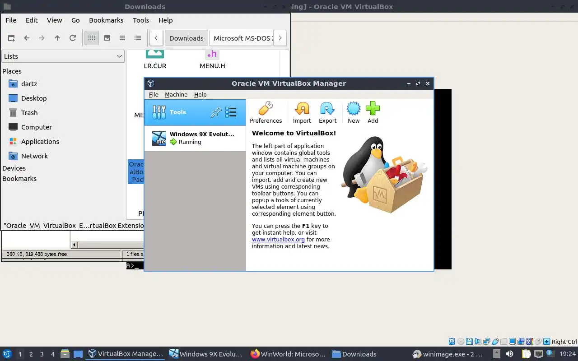Open Help menu in Downloads file manager

(x=165, y=20)
